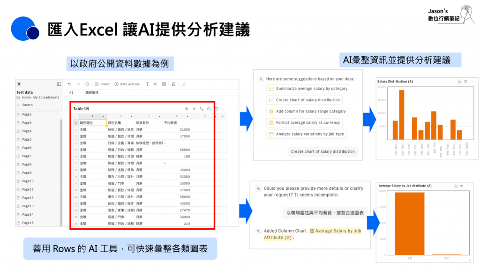Click Analyze salary variations by job type
The height and width of the screenshot is (270, 480).
[x=307, y=134]
